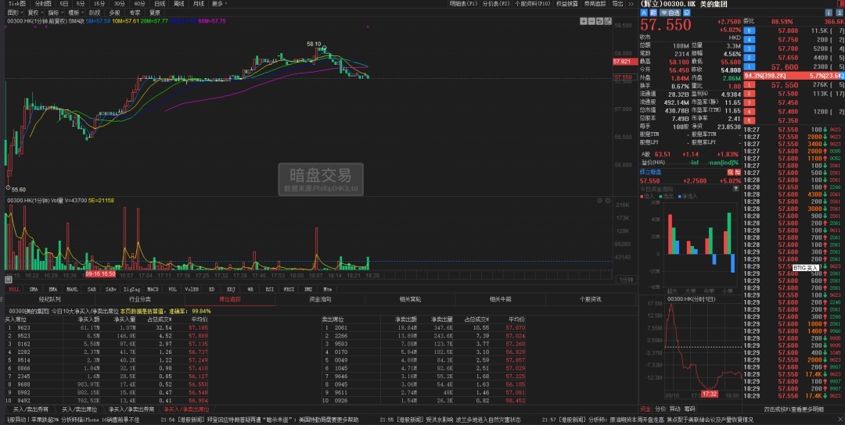
Task: Open 分价表(F2)
Action: point(496,3)
